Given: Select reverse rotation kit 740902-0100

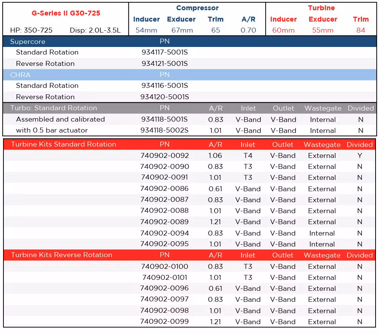Looking at the screenshot, I should coord(164,266).
